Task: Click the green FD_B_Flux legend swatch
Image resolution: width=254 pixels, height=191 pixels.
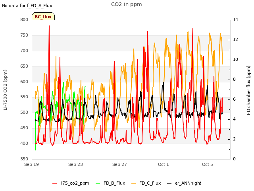Action: coord(98,184)
